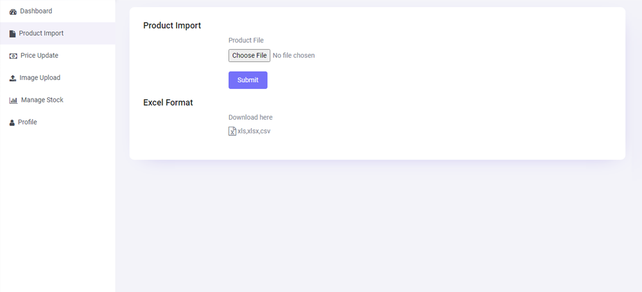Screen dimensions: 642x292
Task: Click the Excel file icon under Download here
Action: coord(232,131)
